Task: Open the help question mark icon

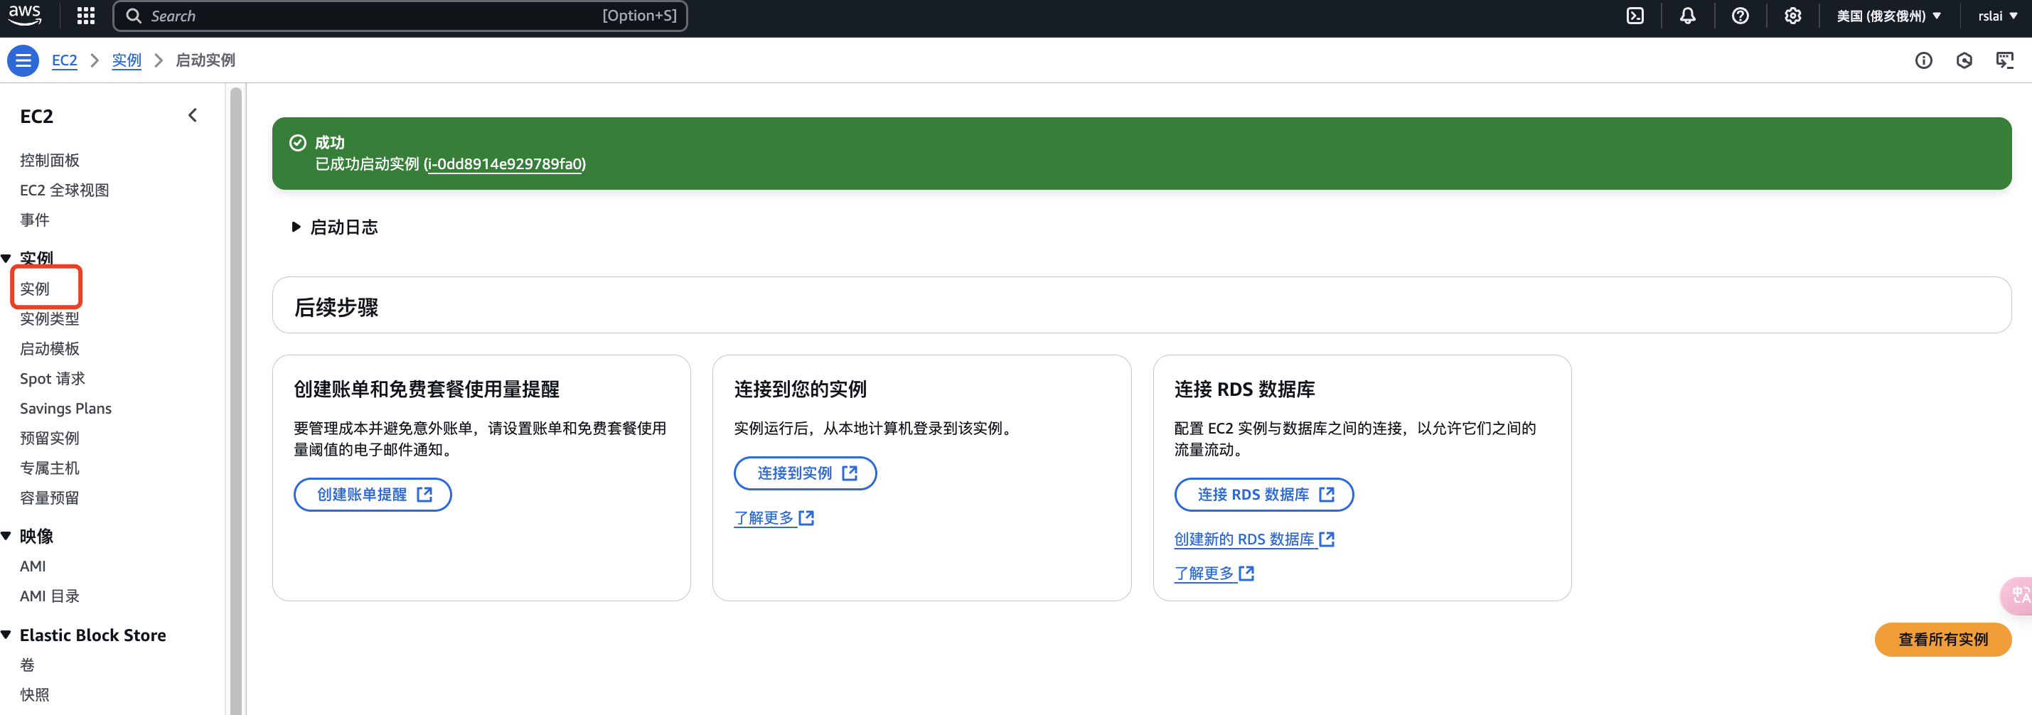Action: [1740, 16]
